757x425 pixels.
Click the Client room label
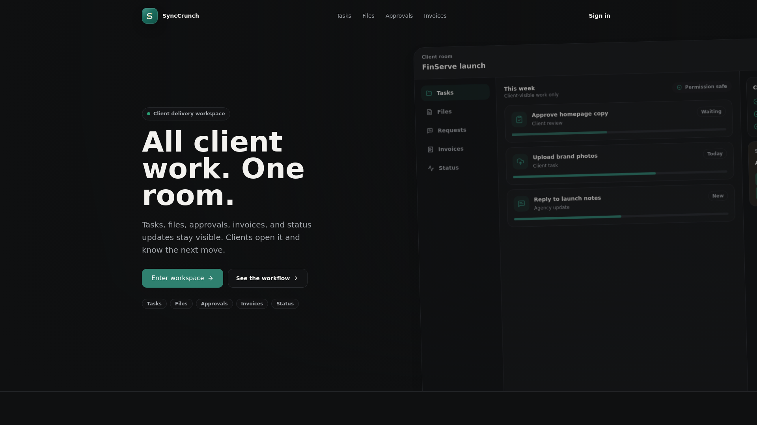pyautogui.click(x=437, y=57)
